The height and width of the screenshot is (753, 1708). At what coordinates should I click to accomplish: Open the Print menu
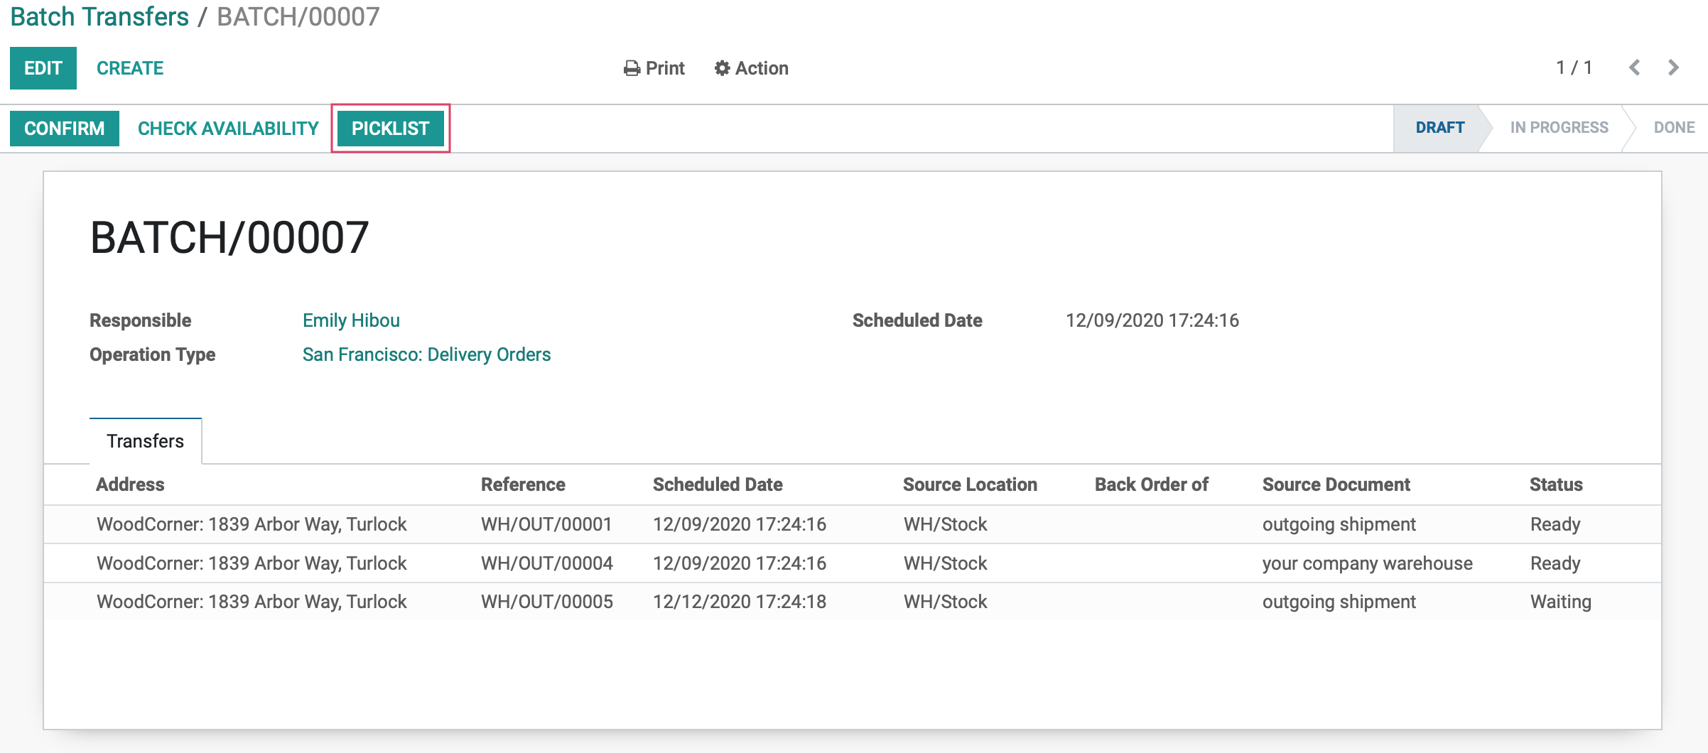point(654,68)
